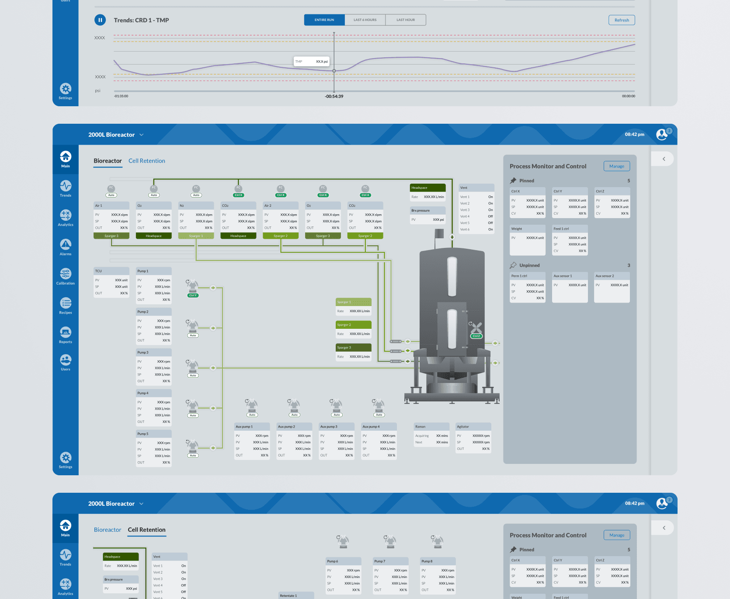Image resolution: width=730 pixels, height=599 pixels.
Task: Collapse side panel with chevron in bottom panel
Action: coord(664,528)
